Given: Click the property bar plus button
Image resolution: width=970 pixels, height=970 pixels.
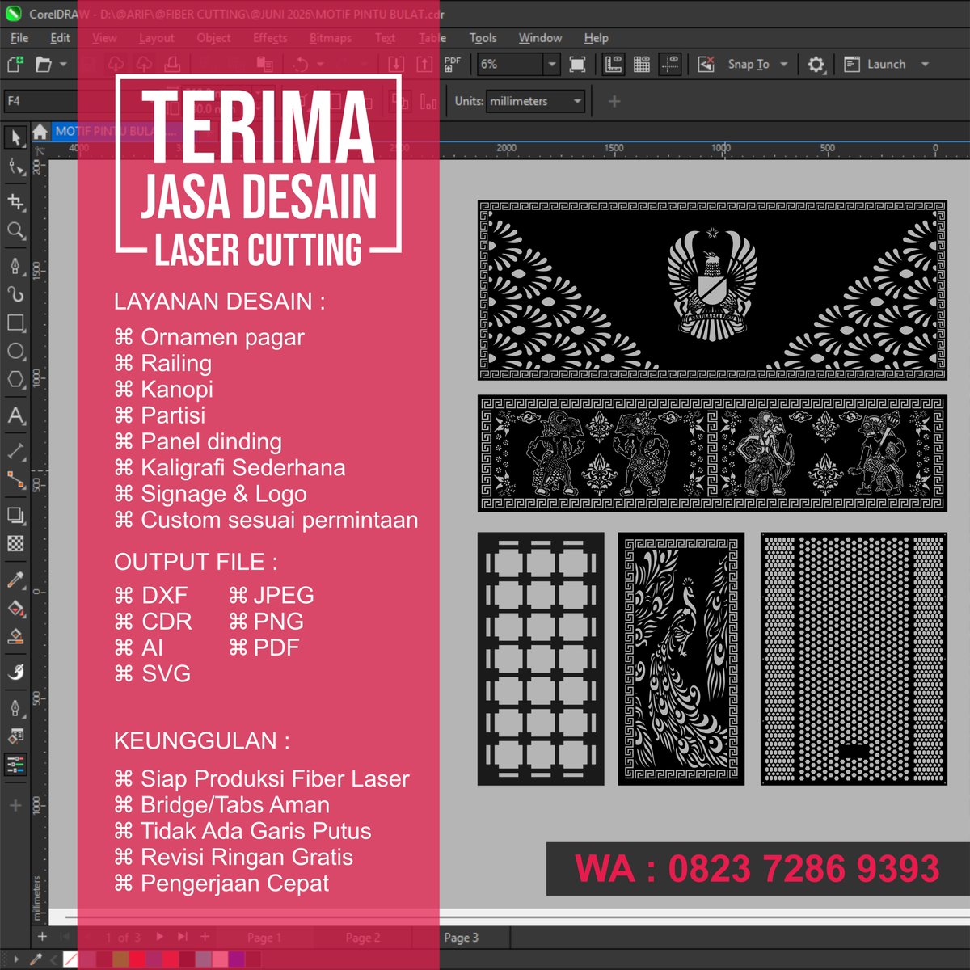Looking at the screenshot, I should (614, 101).
